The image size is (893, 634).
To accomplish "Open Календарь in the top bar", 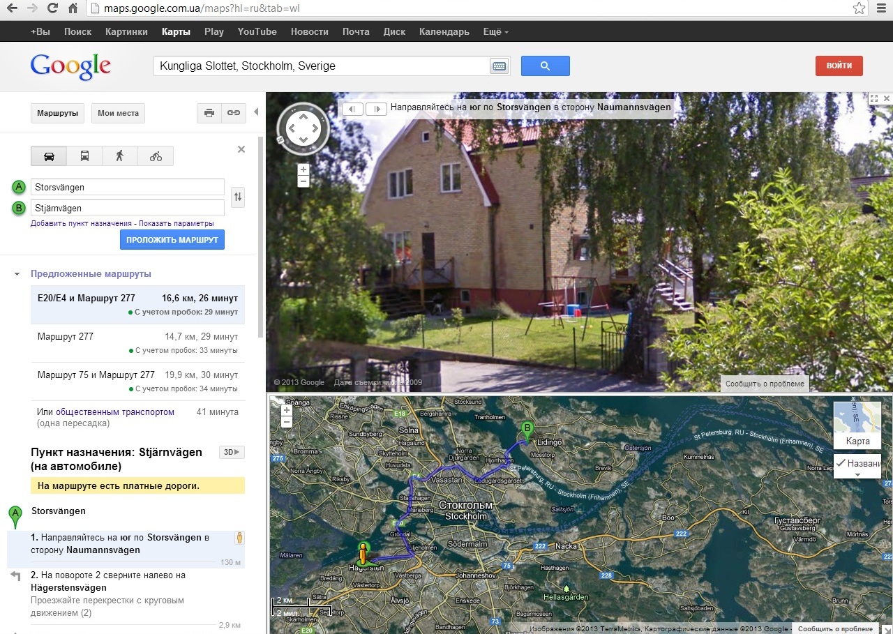I will point(444,31).
